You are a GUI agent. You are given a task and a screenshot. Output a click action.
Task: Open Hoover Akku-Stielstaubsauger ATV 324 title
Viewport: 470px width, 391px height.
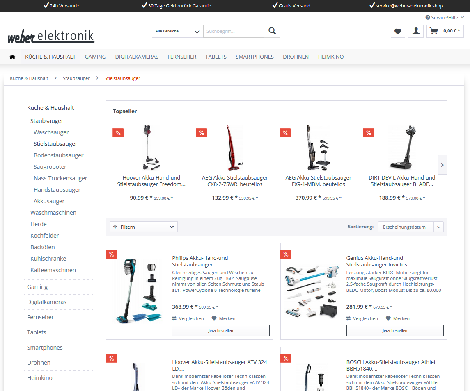click(x=220, y=365)
